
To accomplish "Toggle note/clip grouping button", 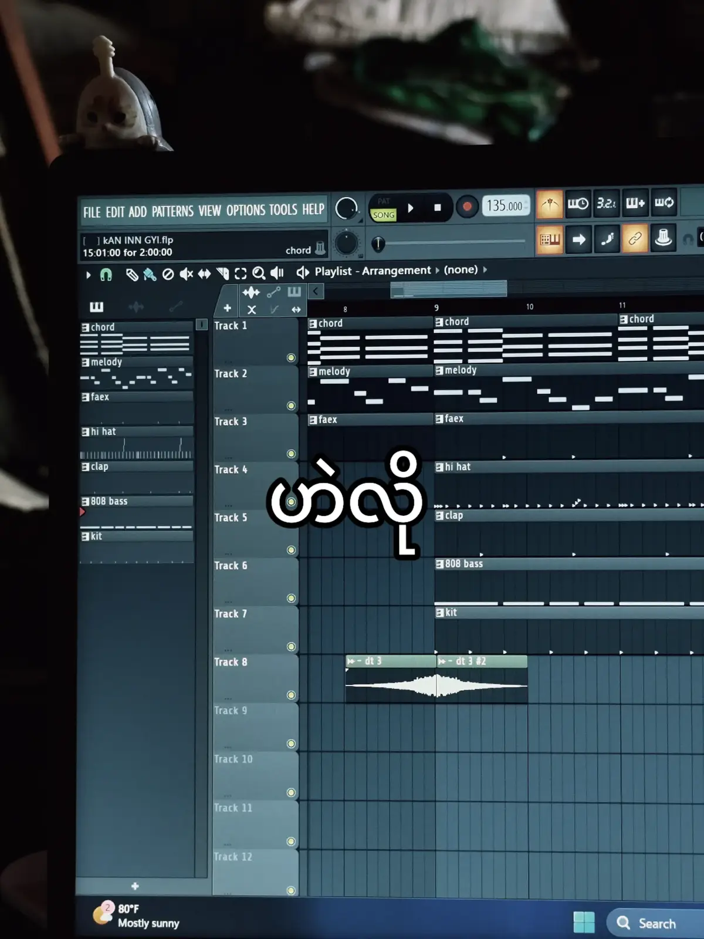I will point(607,239).
